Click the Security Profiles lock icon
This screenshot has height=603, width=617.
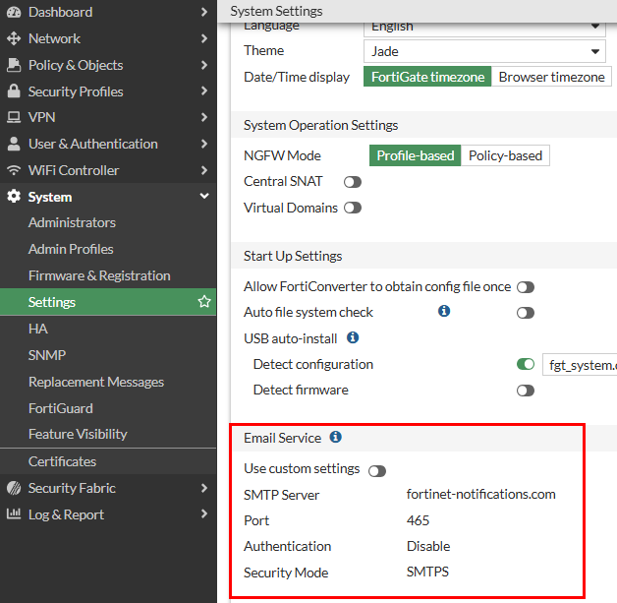pyautogui.click(x=13, y=91)
